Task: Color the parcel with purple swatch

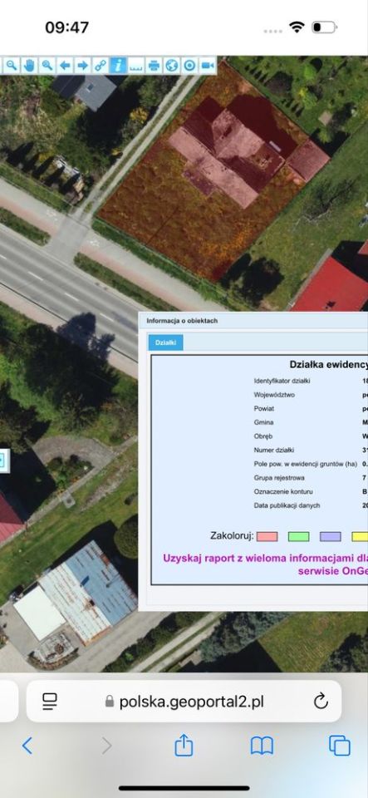Action: tap(331, 536)
